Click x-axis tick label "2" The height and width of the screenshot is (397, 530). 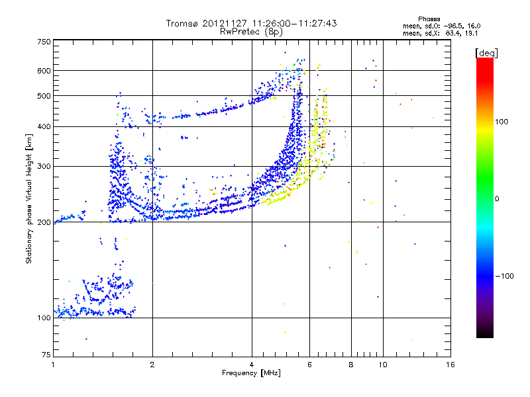pos(152,365)
